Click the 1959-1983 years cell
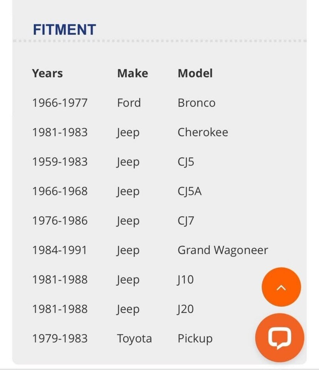319x370 pixels. tap(60, 162)
